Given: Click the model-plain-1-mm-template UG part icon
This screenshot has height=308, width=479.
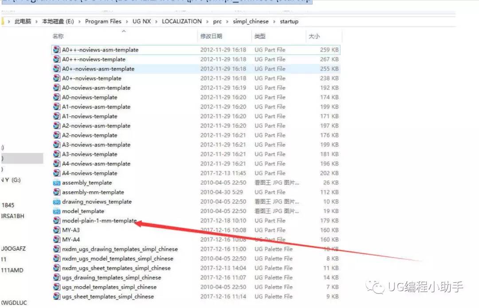Looking at the screenshot, I should coord(56,220).
